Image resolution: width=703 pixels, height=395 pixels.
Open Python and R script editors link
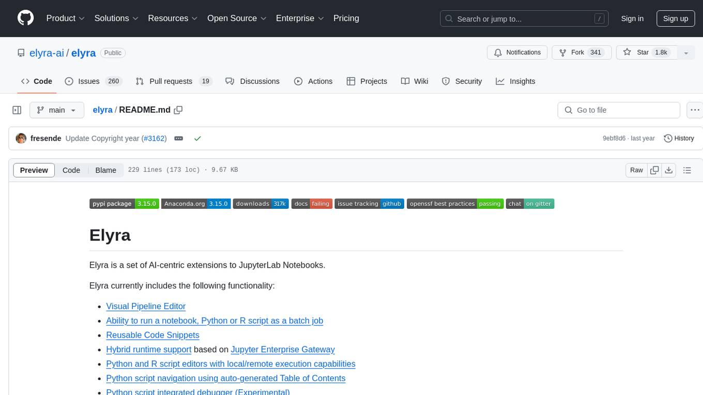coord(231,364)
